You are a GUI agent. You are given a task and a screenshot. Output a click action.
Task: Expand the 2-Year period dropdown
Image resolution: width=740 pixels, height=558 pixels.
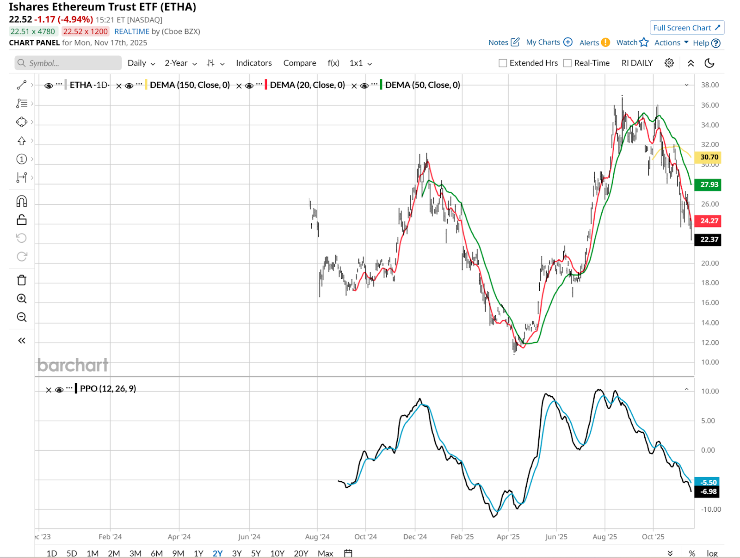(x=180, y=63)
